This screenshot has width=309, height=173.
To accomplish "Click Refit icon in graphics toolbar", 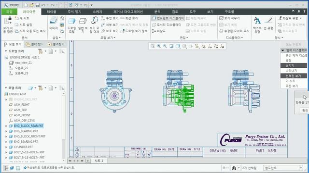I will [x=153, y=46].
